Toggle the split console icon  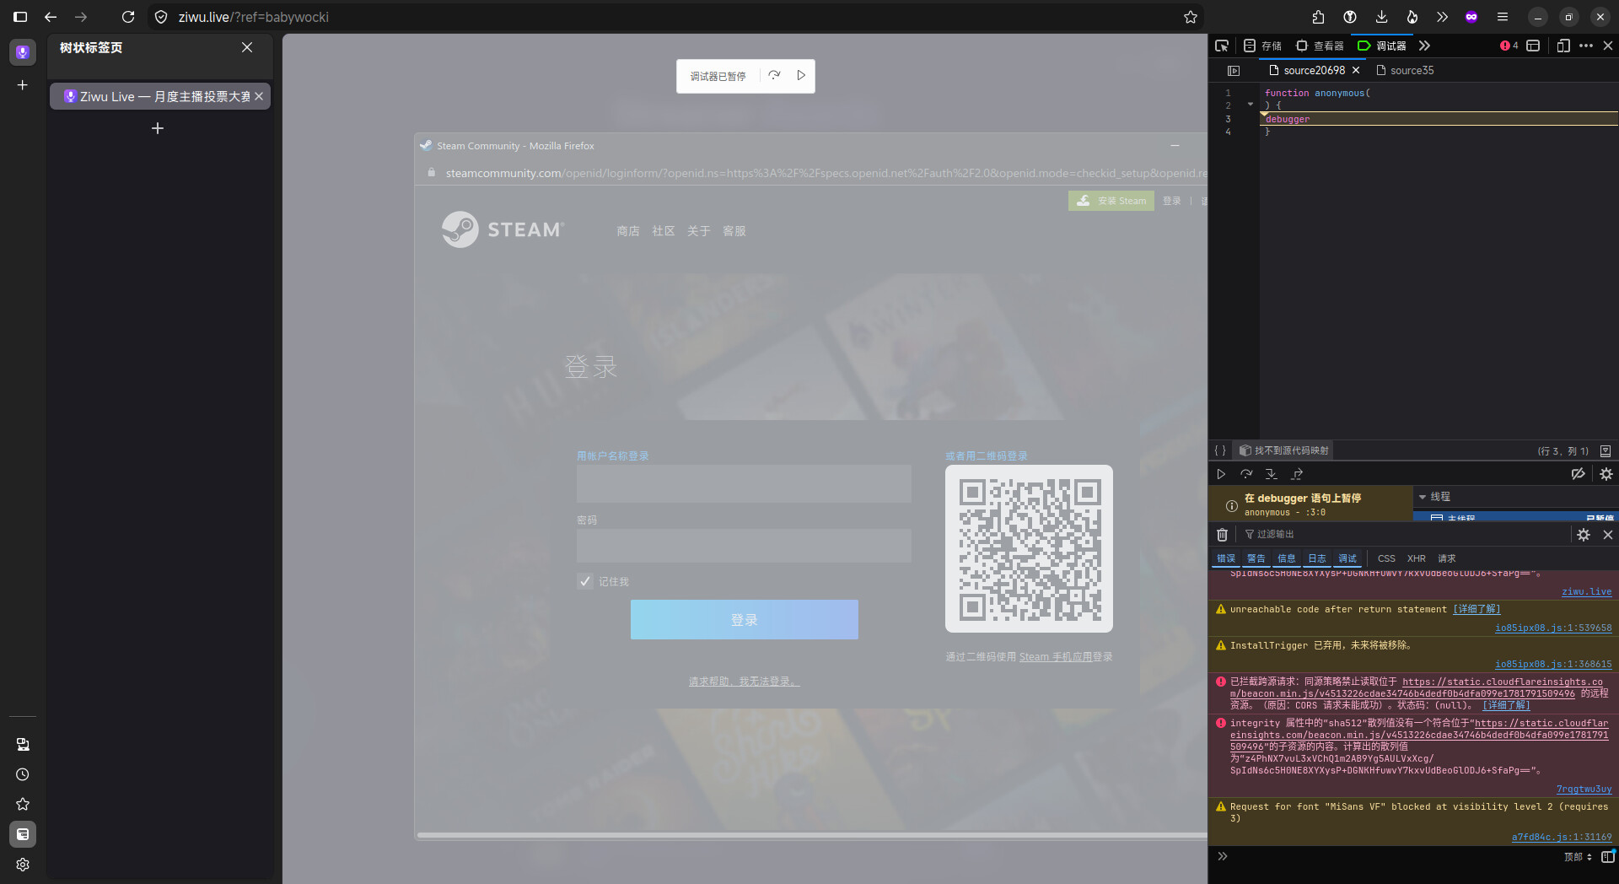(x=1533, y=46)
